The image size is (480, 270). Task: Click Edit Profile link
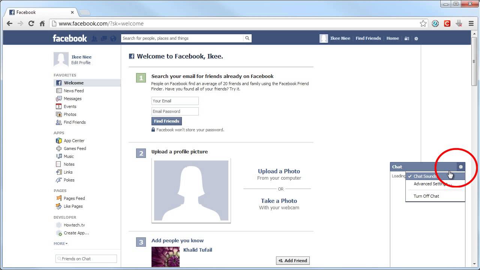(81, 63)
